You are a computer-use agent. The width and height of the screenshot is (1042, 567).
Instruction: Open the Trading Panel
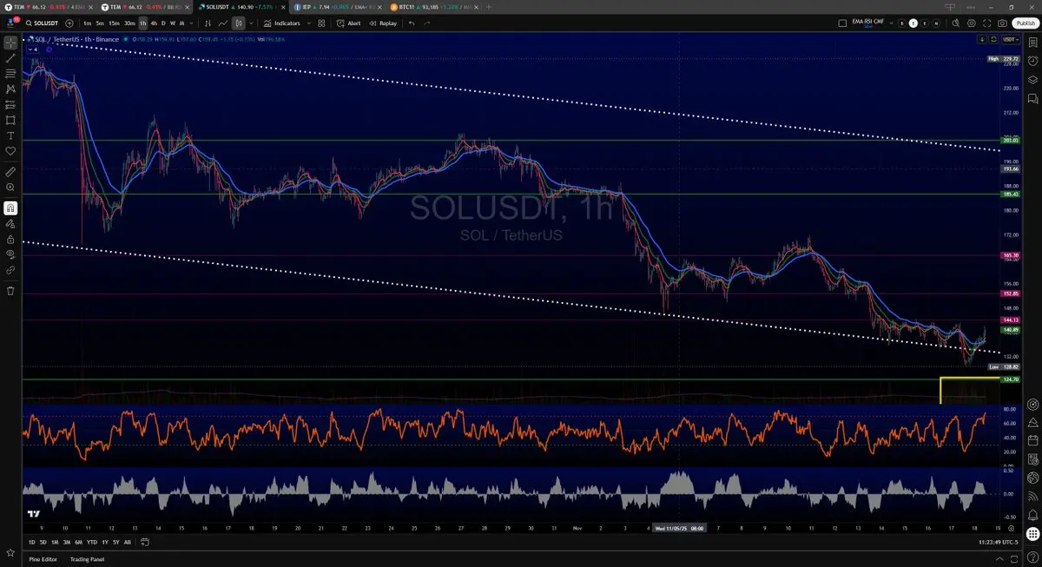tap(88, 558)
